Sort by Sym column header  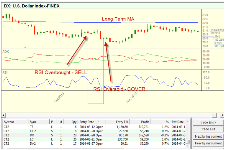click(39, 122)
